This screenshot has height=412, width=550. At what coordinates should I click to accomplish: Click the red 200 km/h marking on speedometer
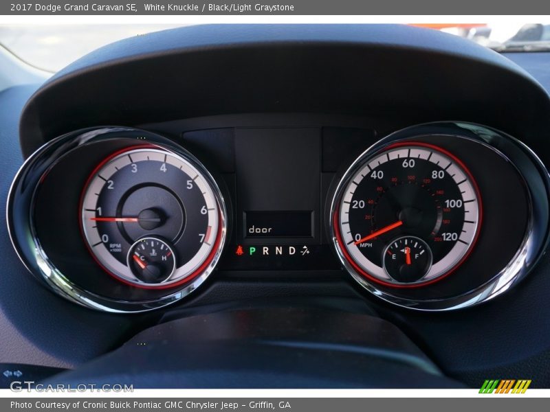point(438,239)
